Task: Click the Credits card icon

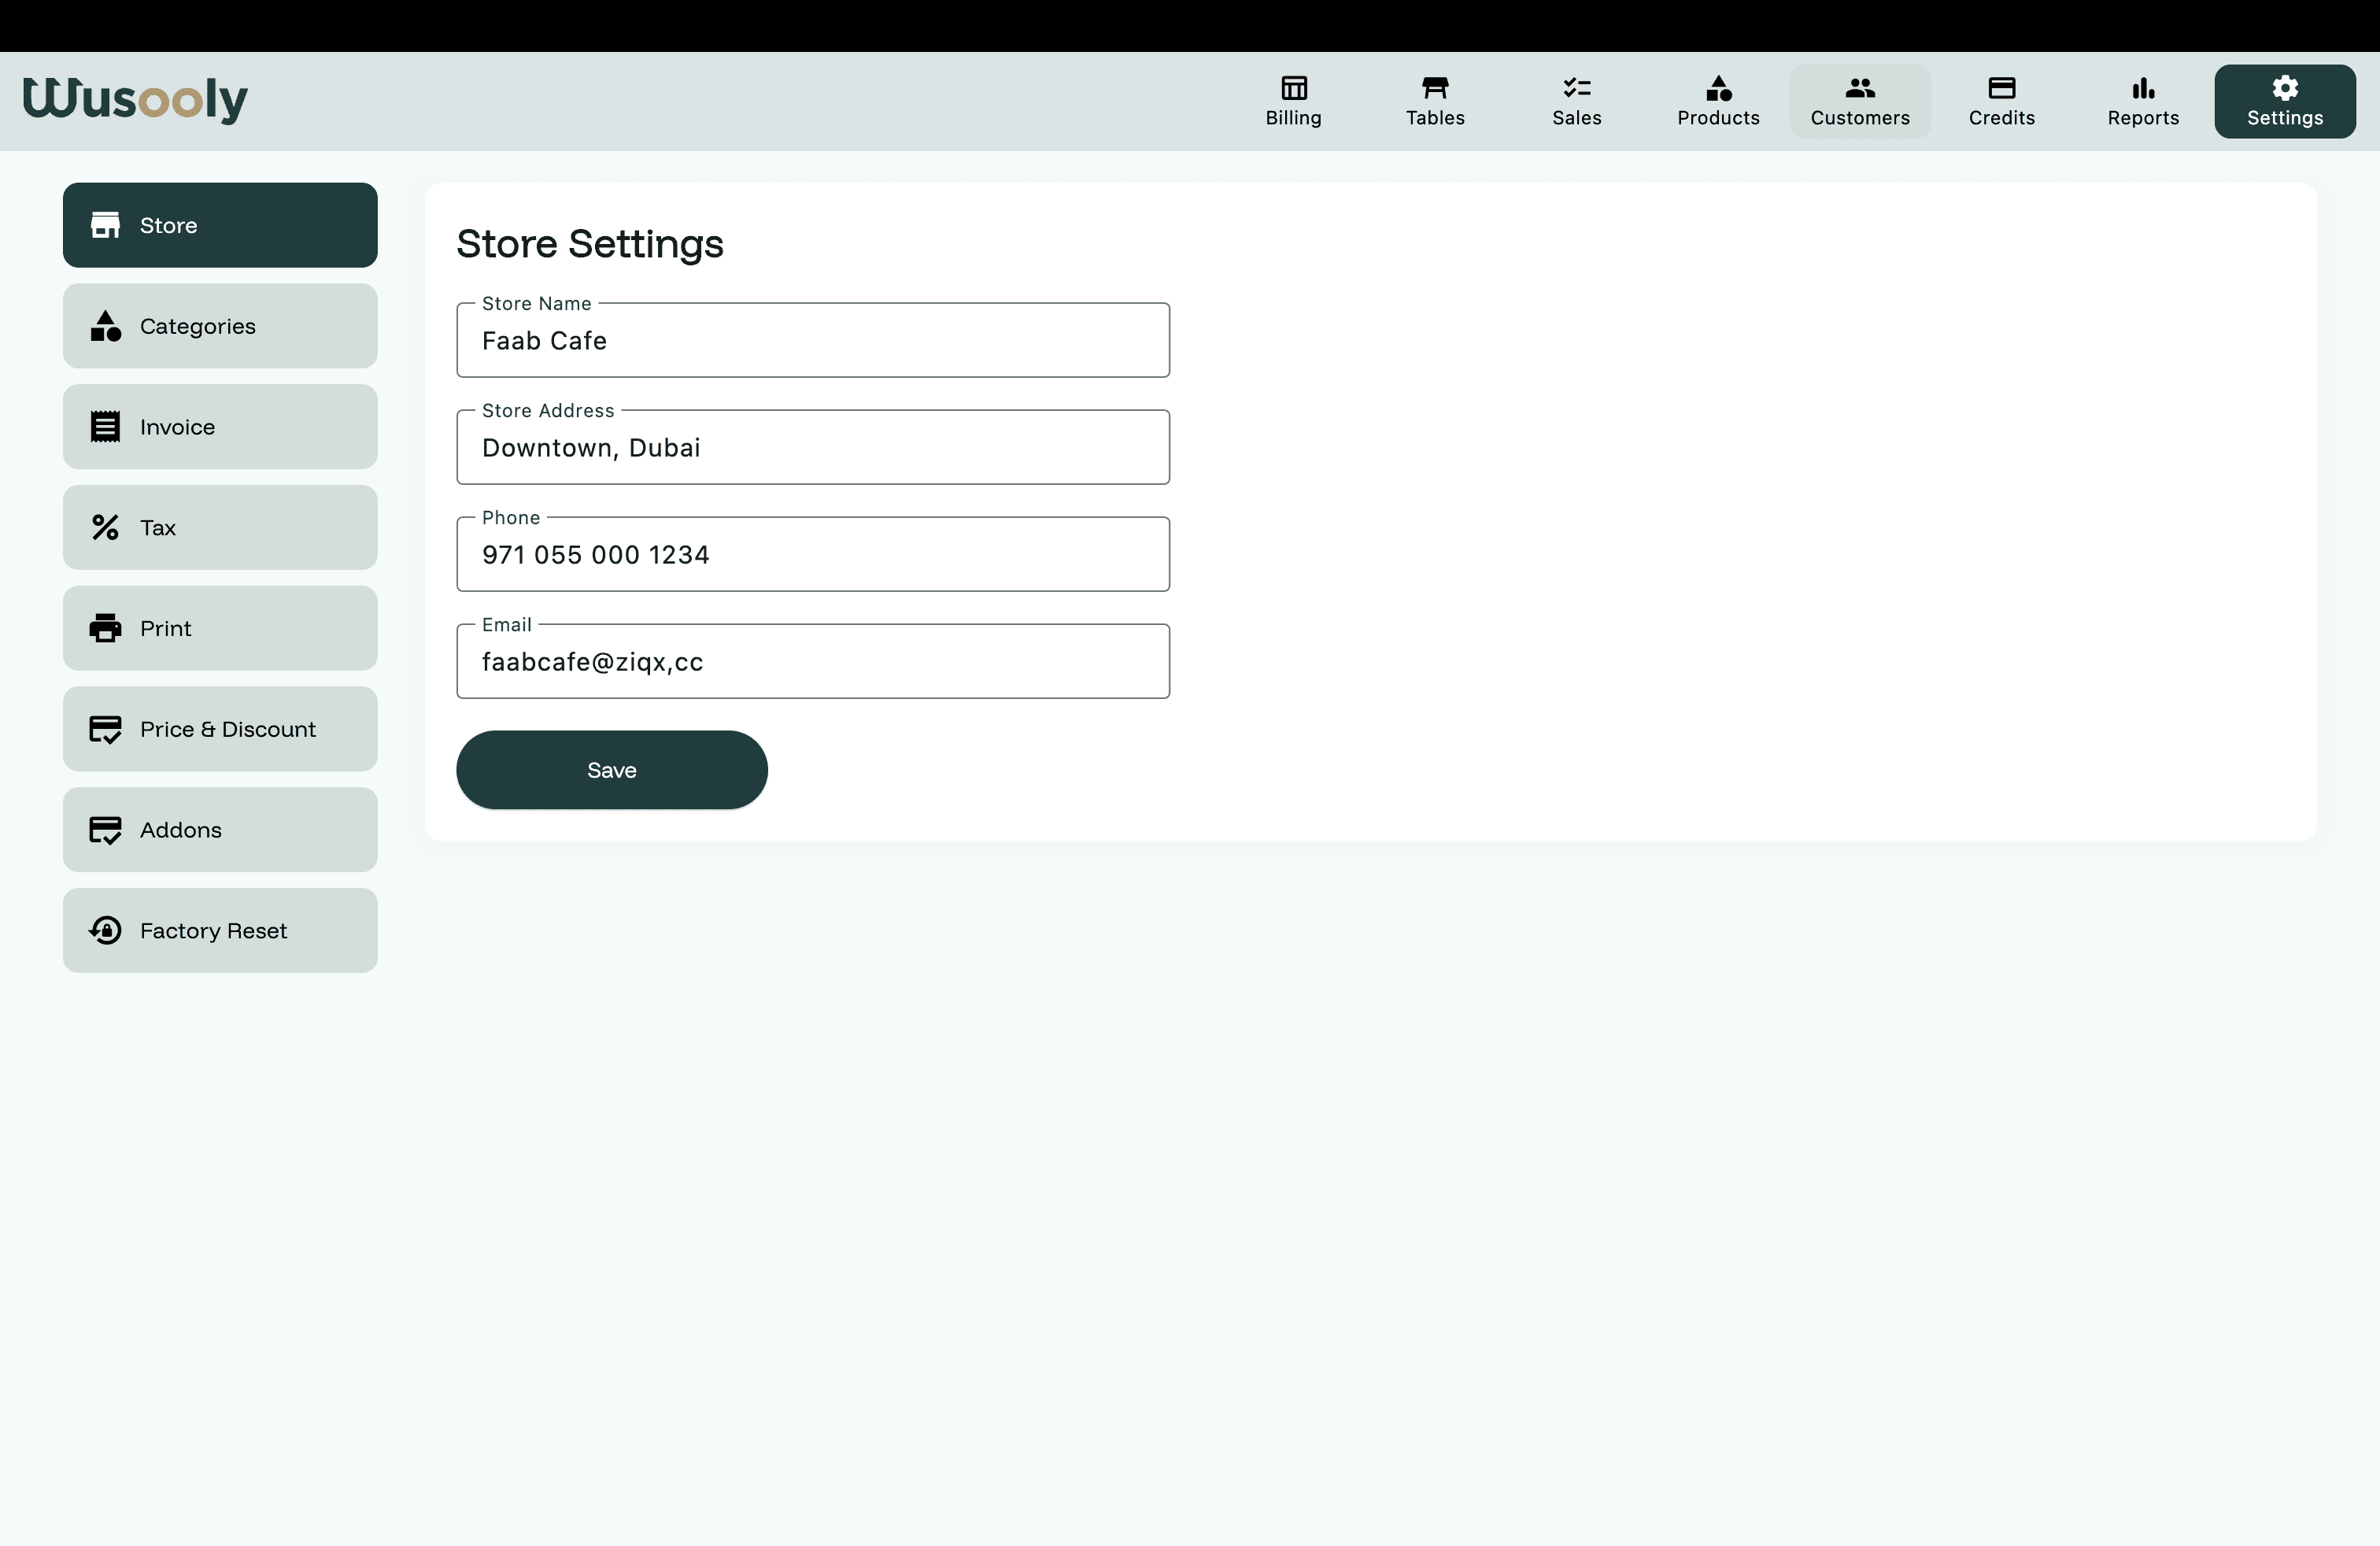Action: [x=2001, y=88]
